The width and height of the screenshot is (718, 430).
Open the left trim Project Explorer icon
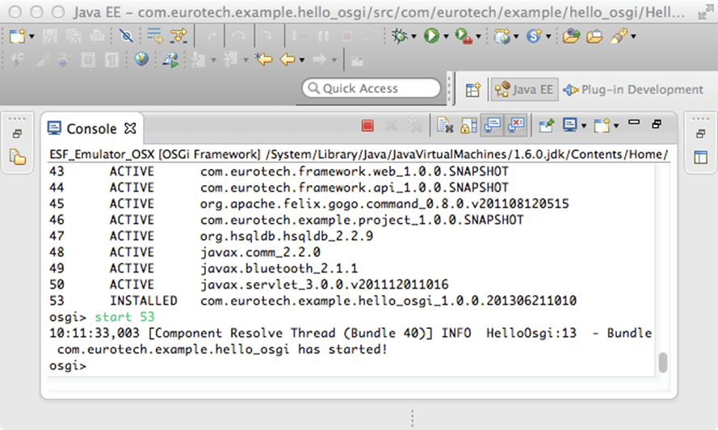click(x=18, y=158)
